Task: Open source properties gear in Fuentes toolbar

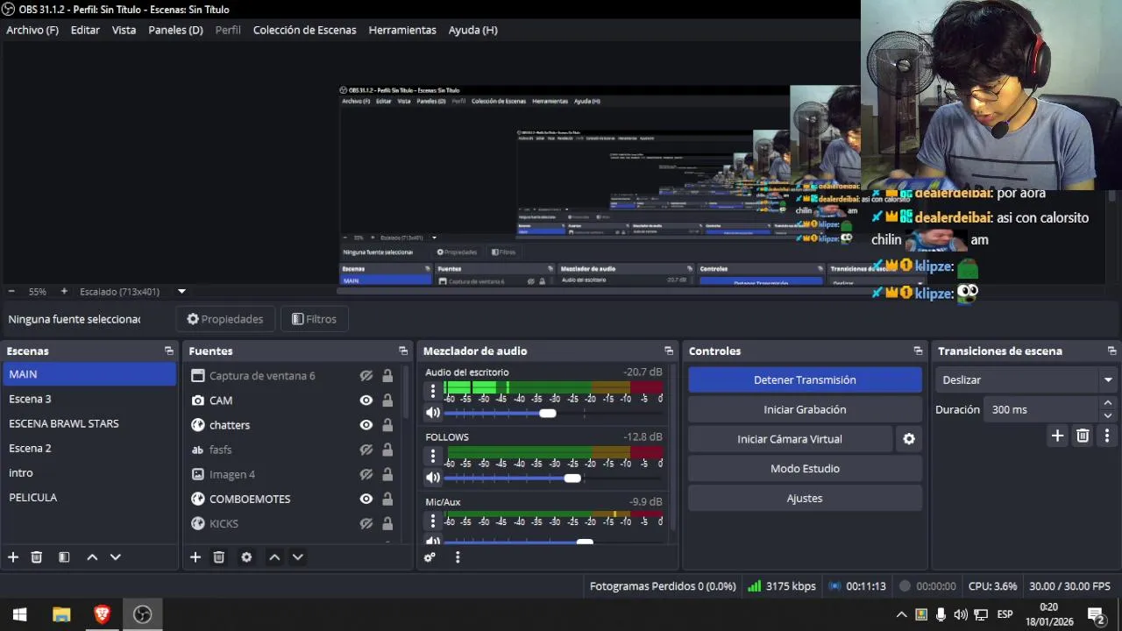Action: click(x=246, y=557)
